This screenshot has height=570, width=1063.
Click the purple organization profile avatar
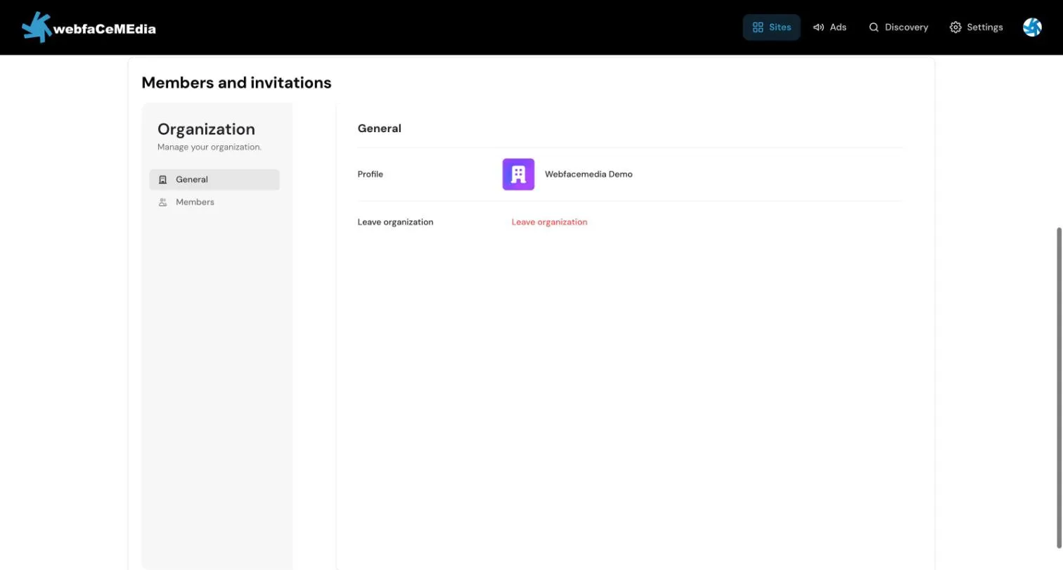click(518, 174)
